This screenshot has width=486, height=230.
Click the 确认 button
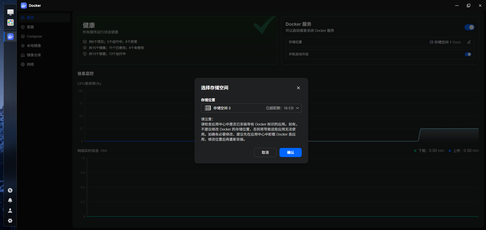click(x=291, y=152)
